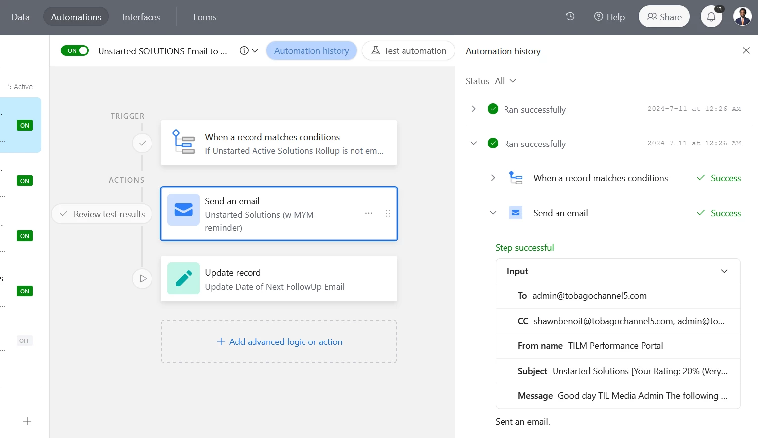Screen dimensions: 758x438
Task: Click the trigger checkmark circle
Action: coord(142,143)
